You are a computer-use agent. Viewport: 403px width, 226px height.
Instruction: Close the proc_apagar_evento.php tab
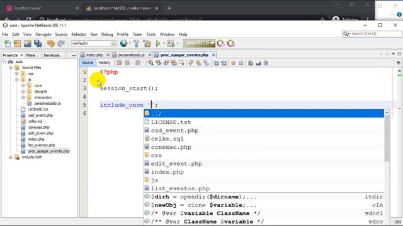[213, 55]
